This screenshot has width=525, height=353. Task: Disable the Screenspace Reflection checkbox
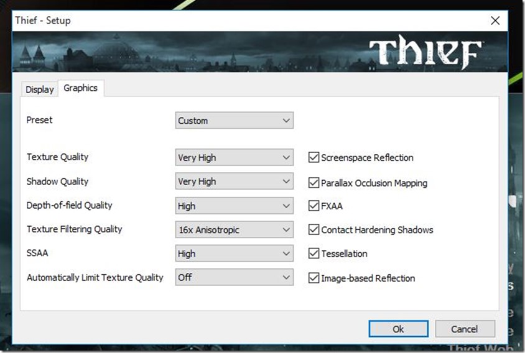click(314, 157)
